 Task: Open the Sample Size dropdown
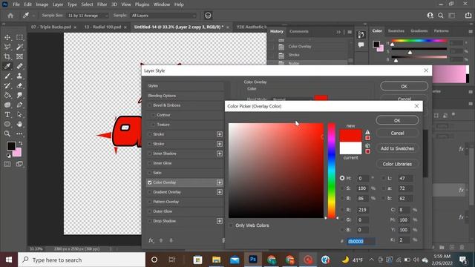coord(88,16)
